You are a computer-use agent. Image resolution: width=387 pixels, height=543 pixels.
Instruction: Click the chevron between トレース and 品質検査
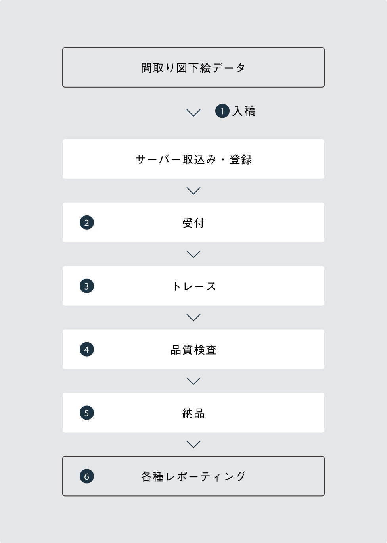point(193,318)
